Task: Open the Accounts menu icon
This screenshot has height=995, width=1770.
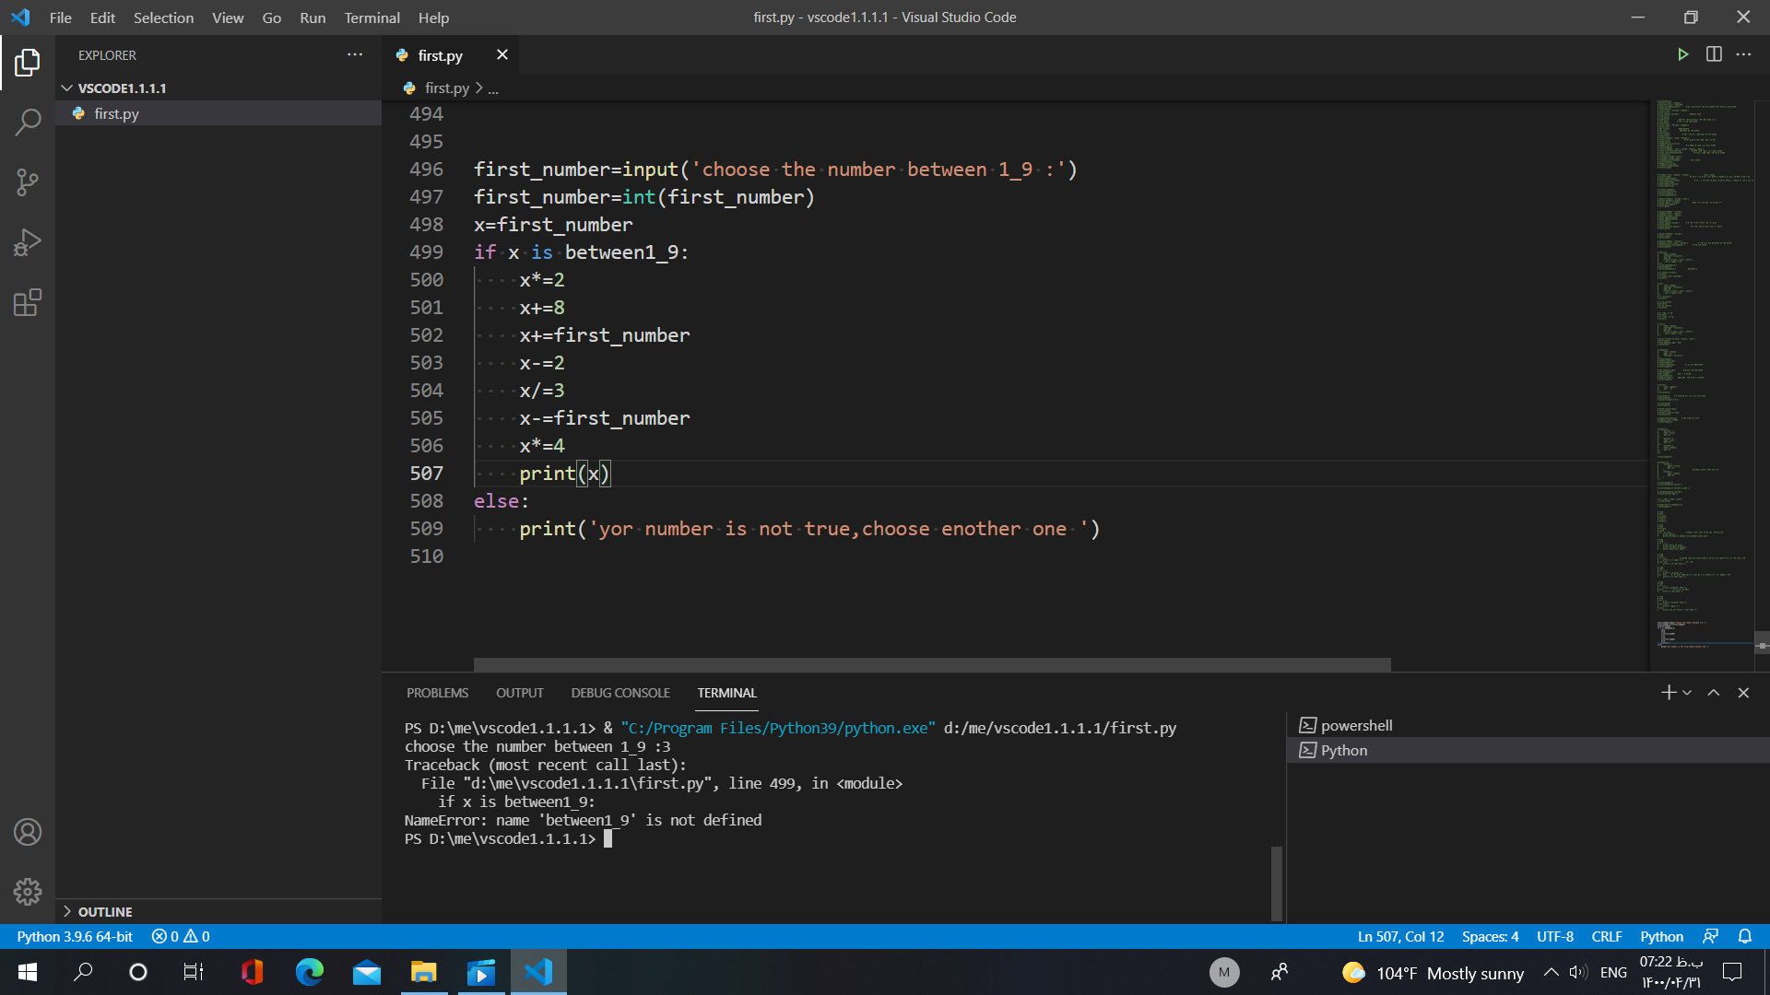Action: (x=28, y=832)
